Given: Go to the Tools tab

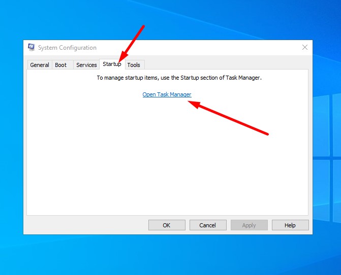Looking at the screenshot, I should click(x=134, y=65).
